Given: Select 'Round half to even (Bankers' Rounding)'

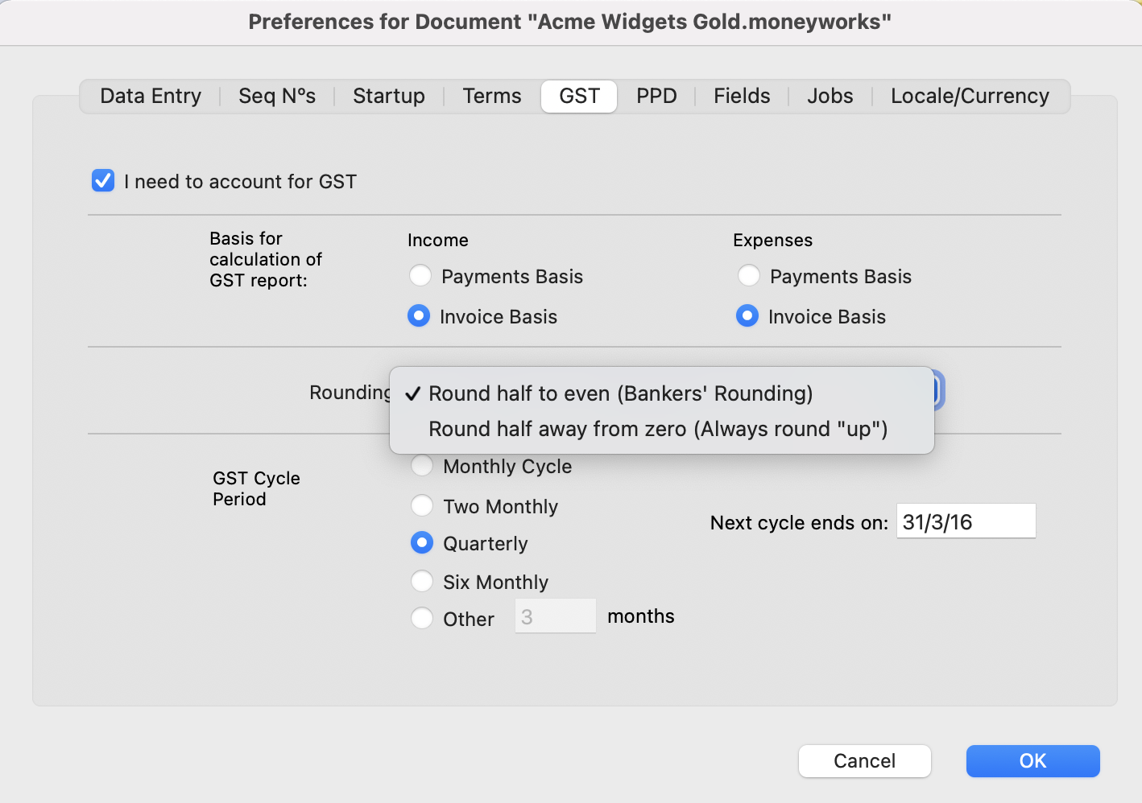Looking at the screenshot, I should click(620, 393).
